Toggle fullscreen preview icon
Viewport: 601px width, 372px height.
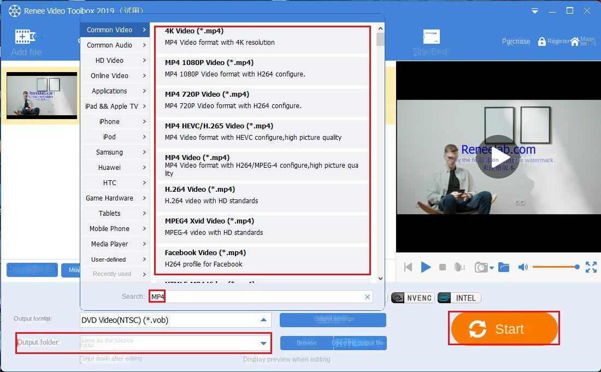tap(591, 267)
